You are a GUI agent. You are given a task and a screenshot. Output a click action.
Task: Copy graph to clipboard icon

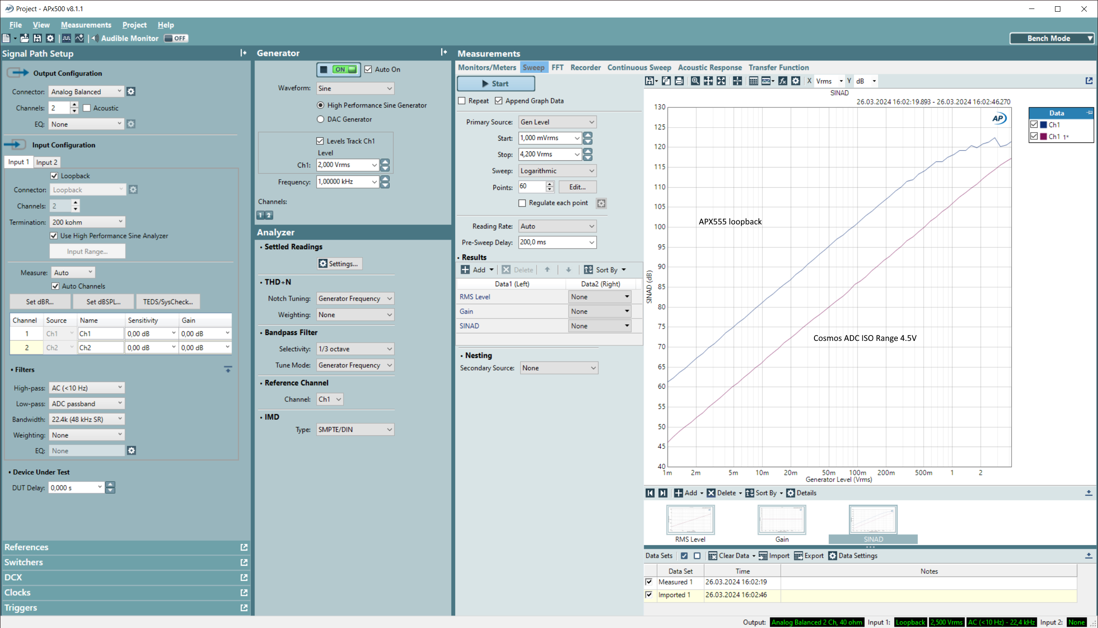click(x=666, y=81)
